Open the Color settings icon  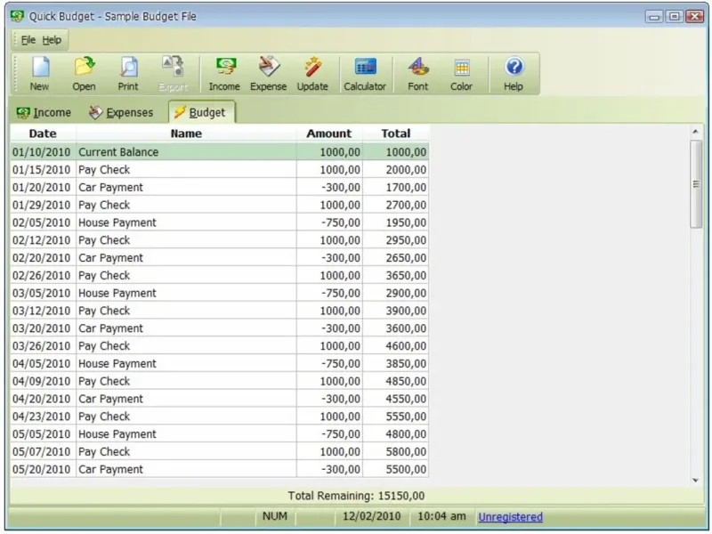[461, 74]
